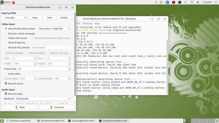Click Back in SimpleScreenRecorder
Screen dimensions: 219x123
pyautogui.click(x=20, y=107)
